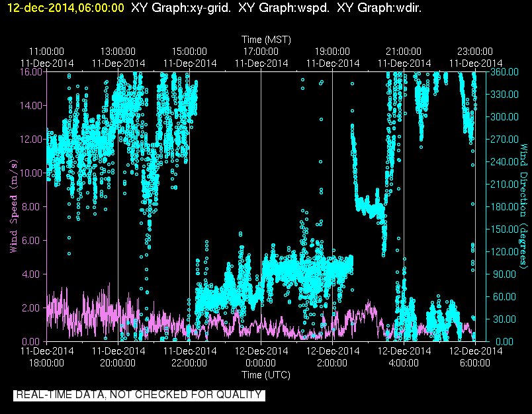
Task: Click the 20:00:00 UTC tick label
Action: [x=118, y=363]
